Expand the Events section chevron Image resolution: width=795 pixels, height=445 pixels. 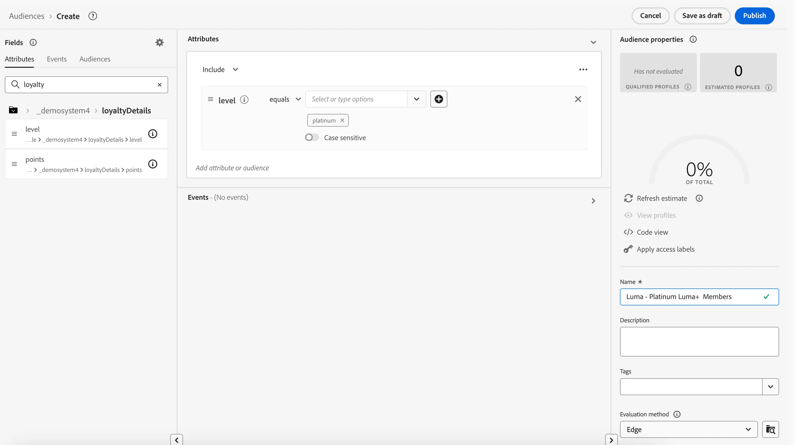coord(593,201)
